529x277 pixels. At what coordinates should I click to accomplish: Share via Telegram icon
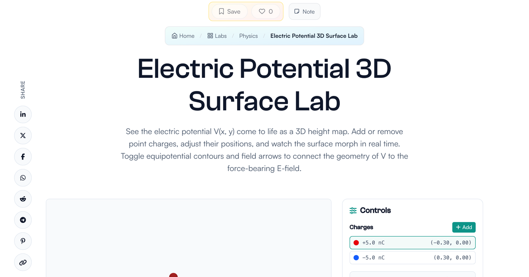pos(23,220)
